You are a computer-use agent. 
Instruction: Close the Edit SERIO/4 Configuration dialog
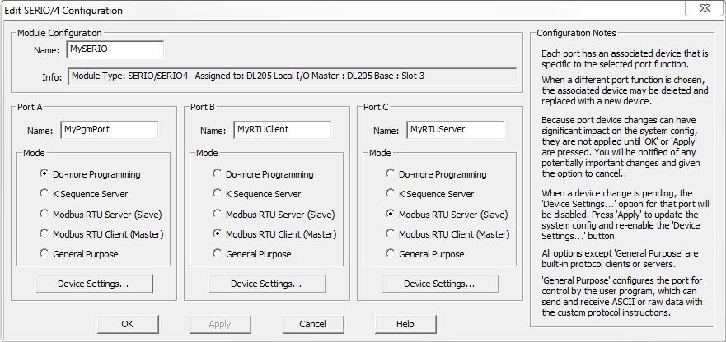click(x=708, y=10)
